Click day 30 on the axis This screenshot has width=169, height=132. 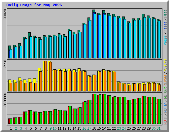pyautogui.click(x=153, y=128)
